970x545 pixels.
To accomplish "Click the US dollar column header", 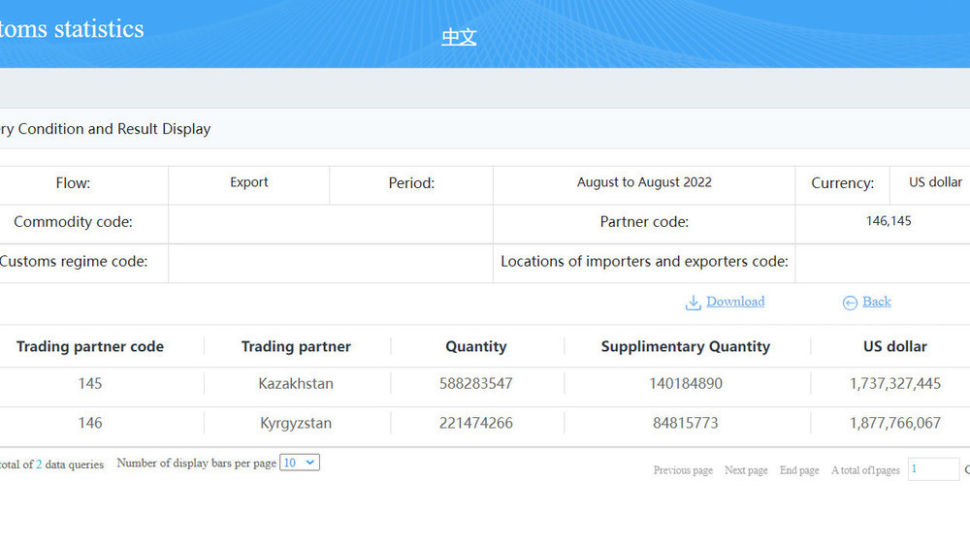I will pos(894,346).
